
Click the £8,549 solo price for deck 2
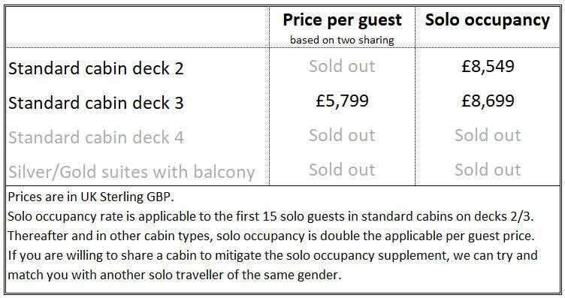click(x=488, y=66)
